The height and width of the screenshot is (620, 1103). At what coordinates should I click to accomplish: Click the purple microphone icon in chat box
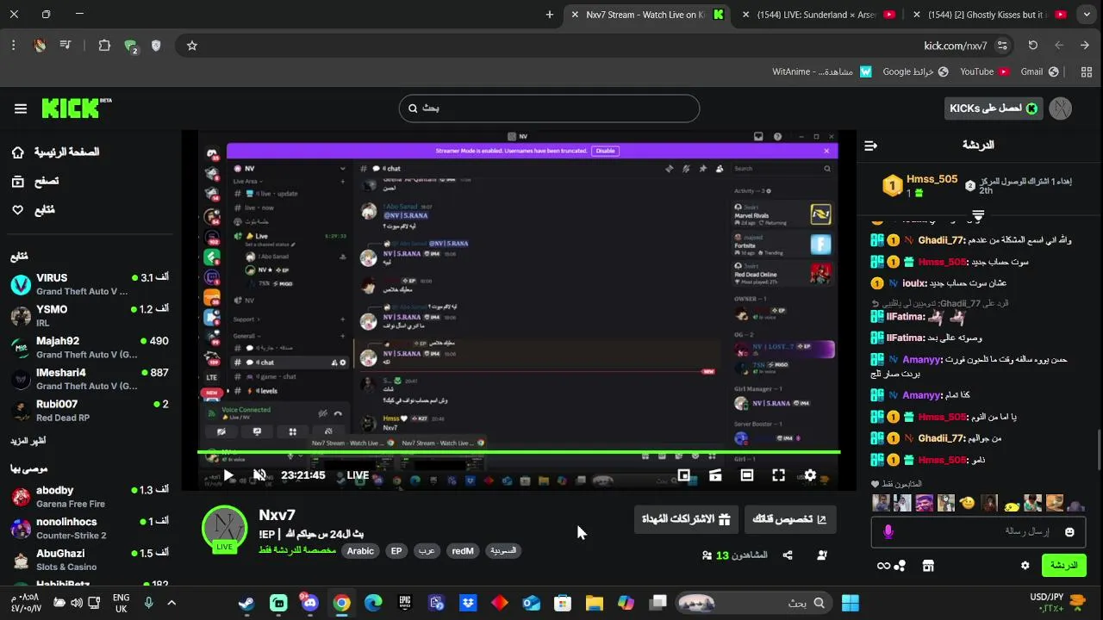click(x=888, y=532)
